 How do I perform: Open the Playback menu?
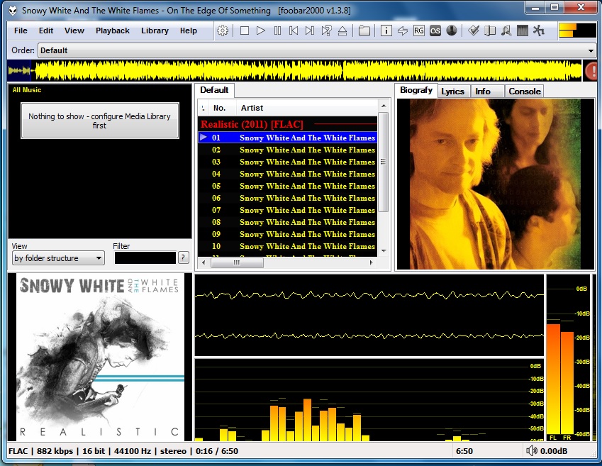(x=113, y=30)
